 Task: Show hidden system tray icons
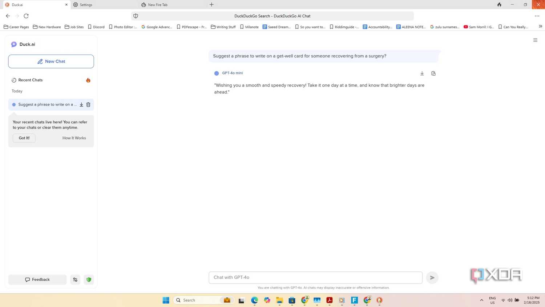pos(482,300)
